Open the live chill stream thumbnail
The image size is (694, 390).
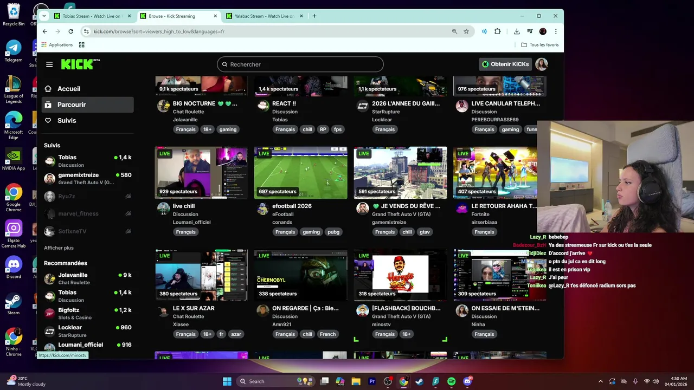tap(201, 173)
